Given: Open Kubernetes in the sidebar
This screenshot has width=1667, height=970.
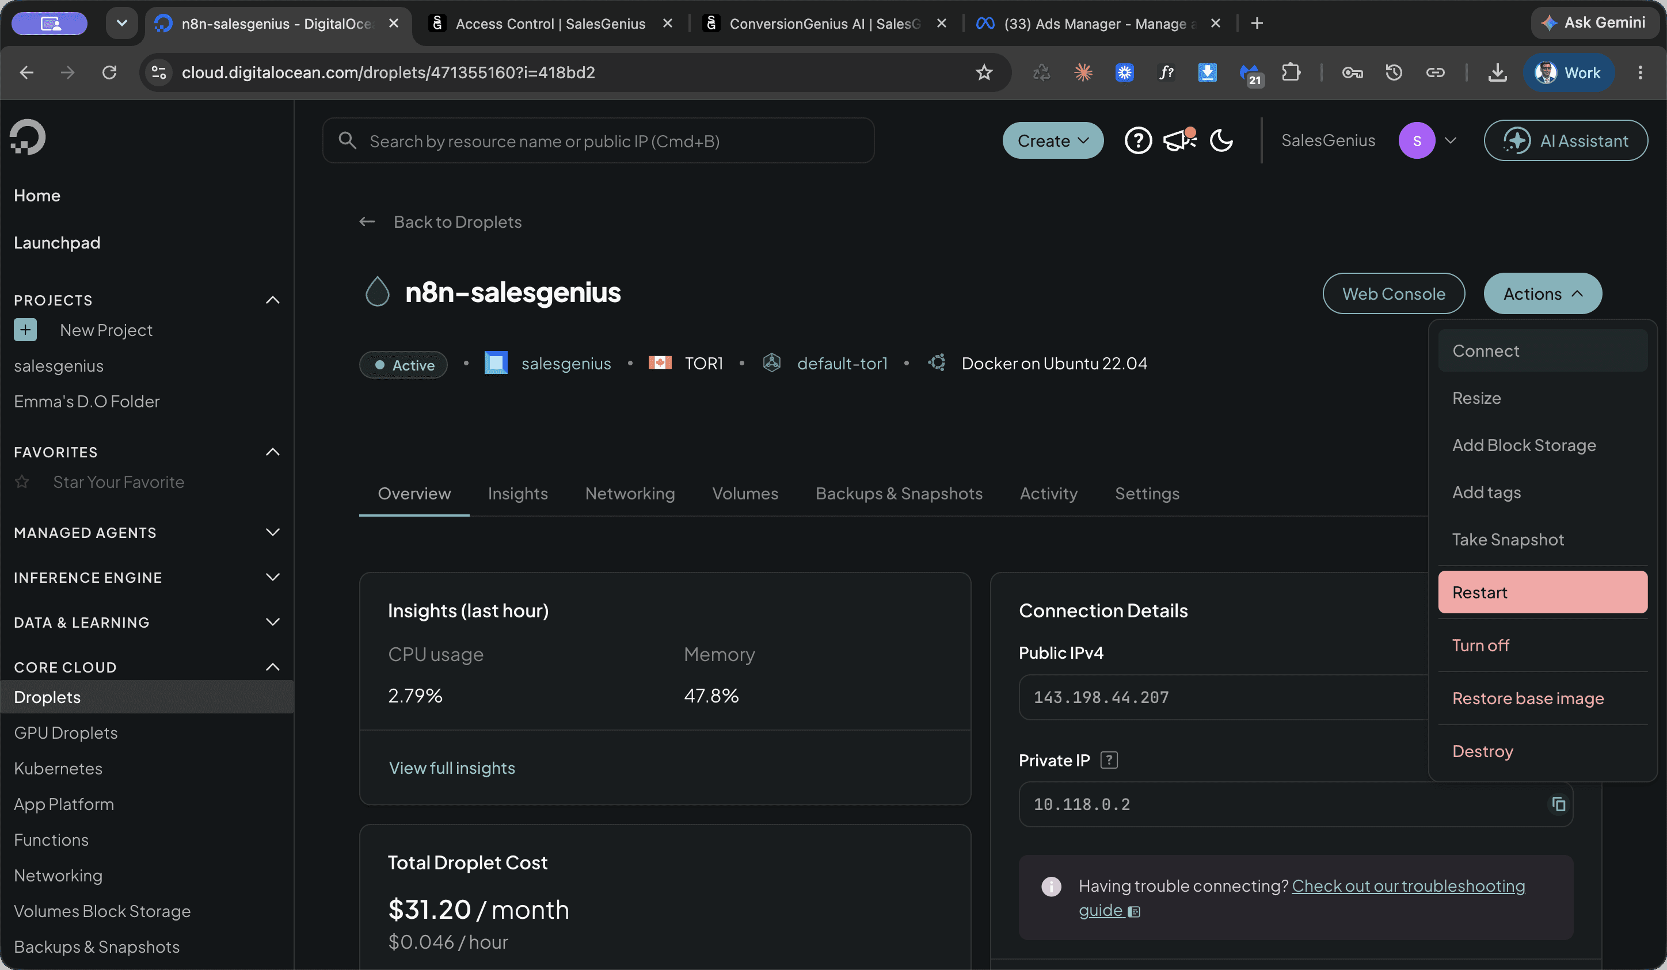Looking at the screenshot, I should [x=58, y=768].
